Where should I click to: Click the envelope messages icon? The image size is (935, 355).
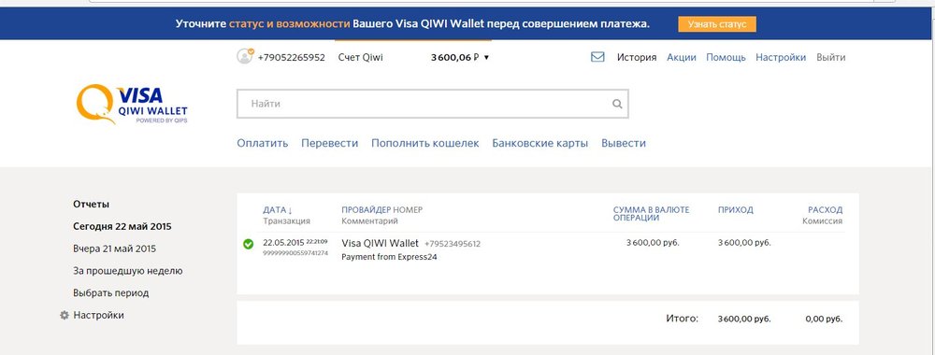597,57
